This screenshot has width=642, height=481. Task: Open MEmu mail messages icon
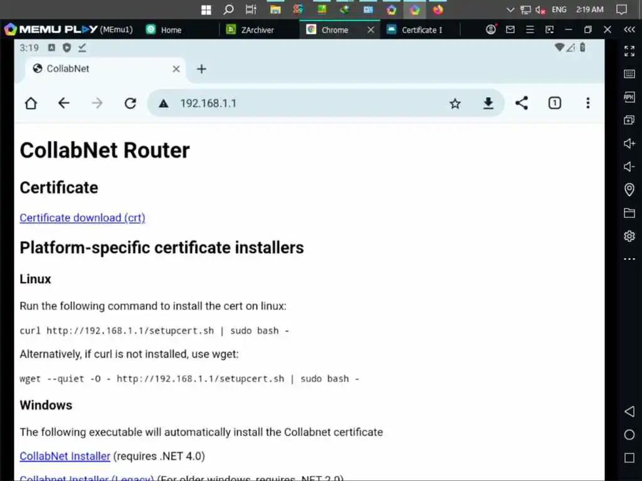(x=510, y=29)
